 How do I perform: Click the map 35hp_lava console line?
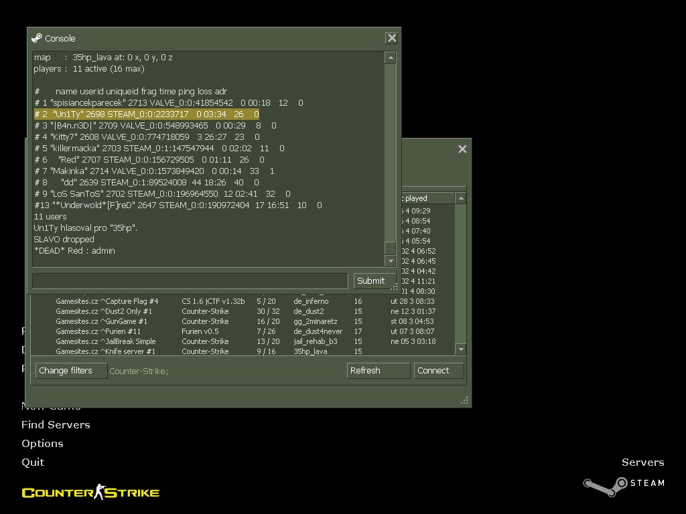tap(103, 58)
